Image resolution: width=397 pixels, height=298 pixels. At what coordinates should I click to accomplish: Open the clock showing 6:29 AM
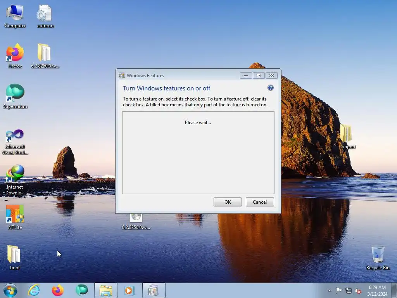[377, 291]
